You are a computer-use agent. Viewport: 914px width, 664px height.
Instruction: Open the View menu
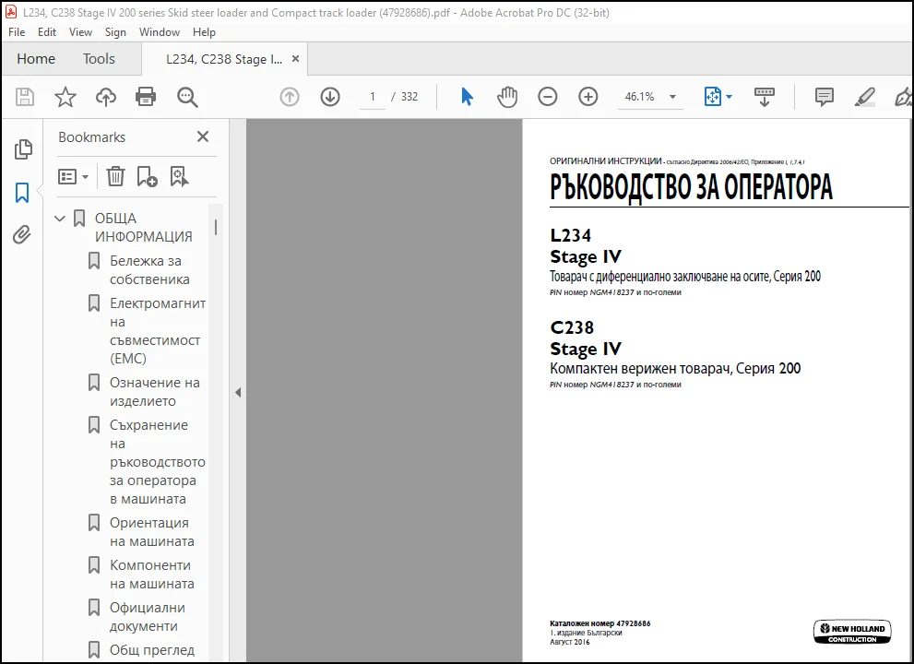(x=80, y=32)
